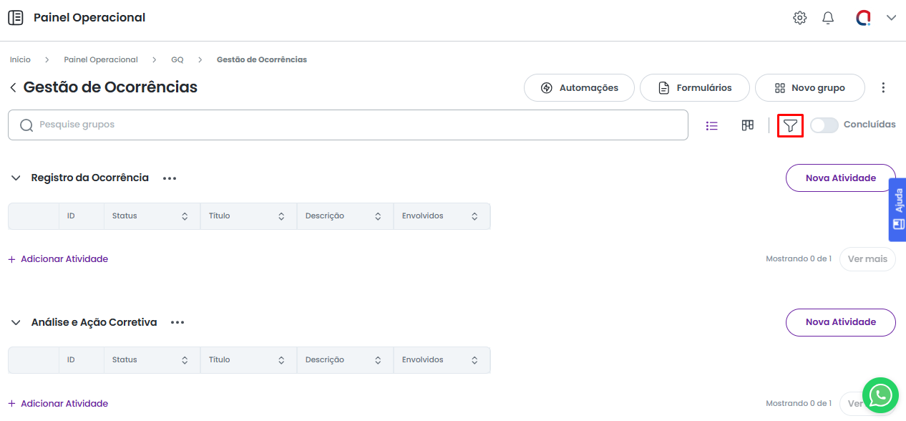Image resolution: width=906 pixels, height=421 pixels.
Task: Open three-dot menu next to Novo grupo
Action: (883, 87)
